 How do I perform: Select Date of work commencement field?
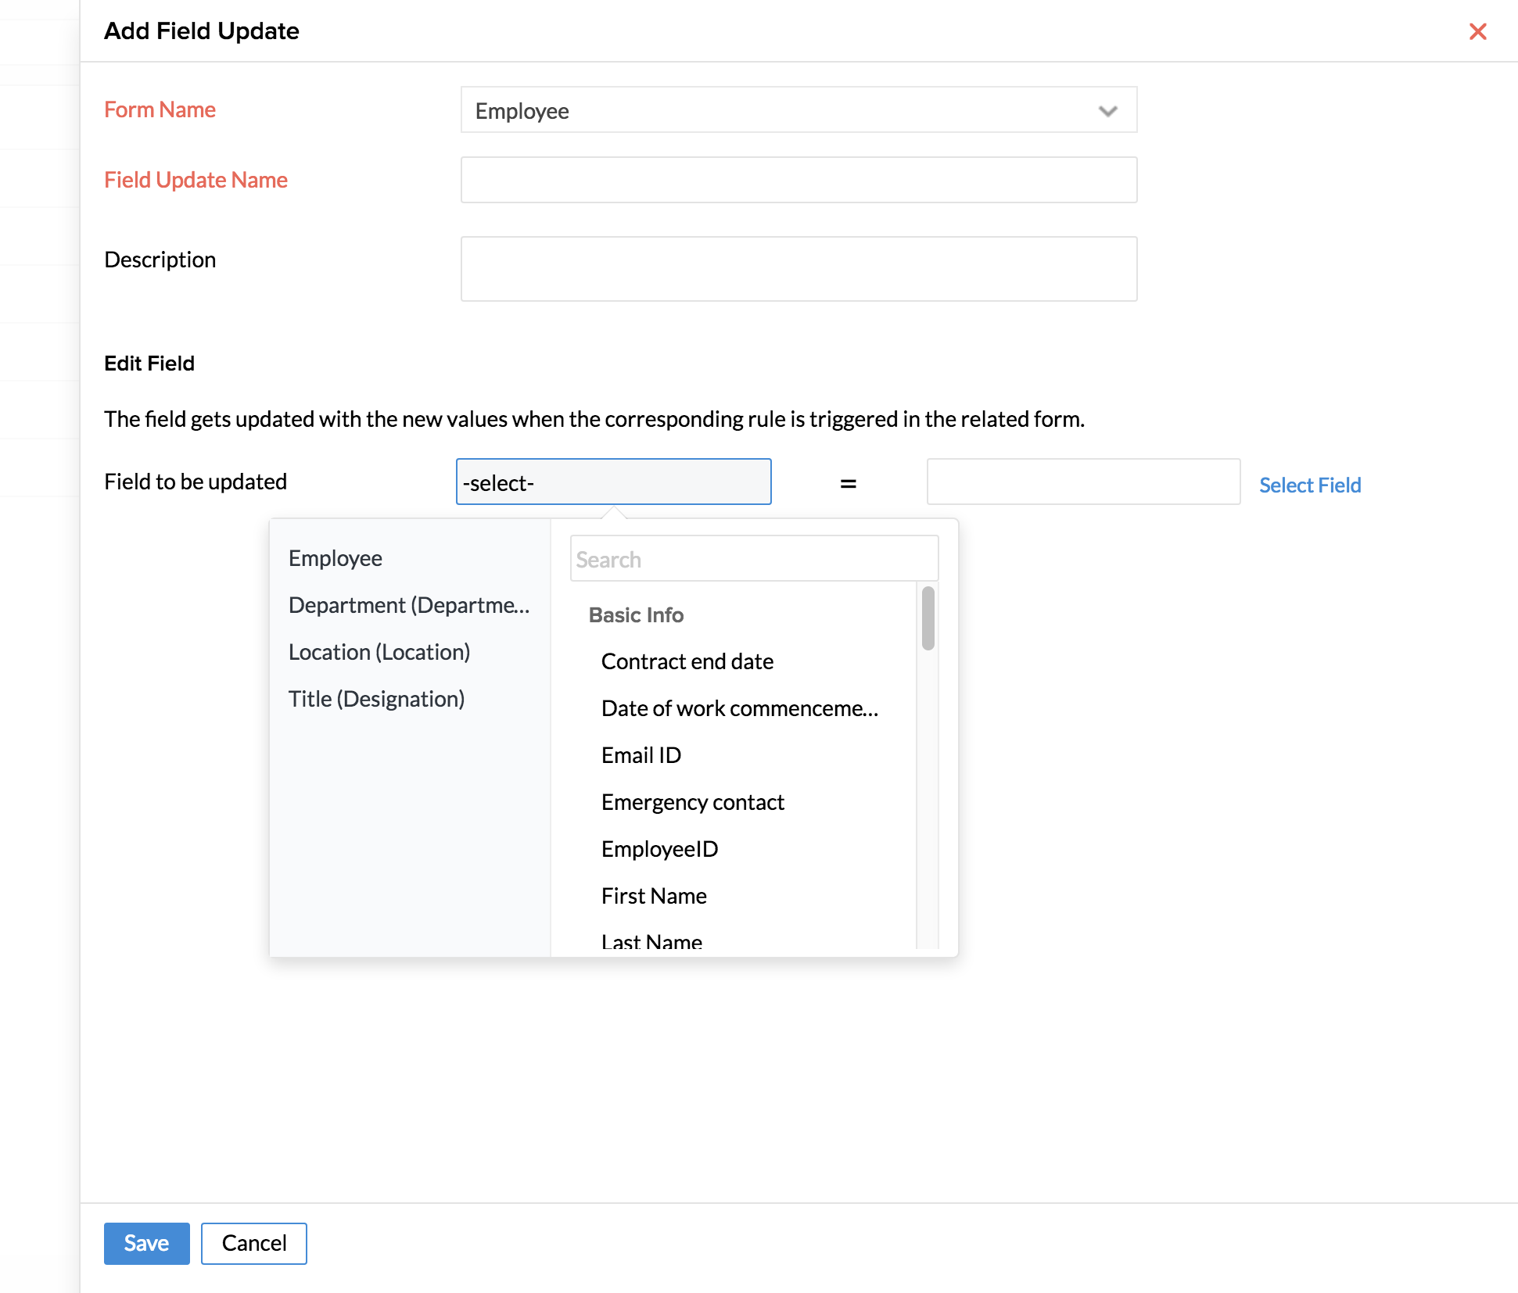pos(739,708)
